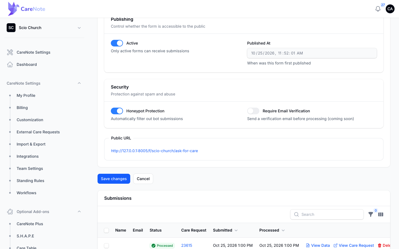The height and width of the screenshot is (249, 399).
Task: Collapse the CareNote Settings sidebar section
Action: 79,83
